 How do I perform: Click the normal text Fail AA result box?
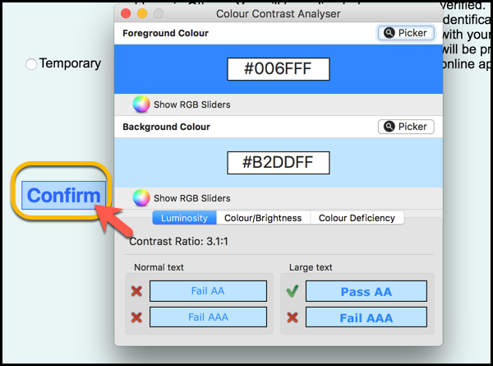pos(208,291)
